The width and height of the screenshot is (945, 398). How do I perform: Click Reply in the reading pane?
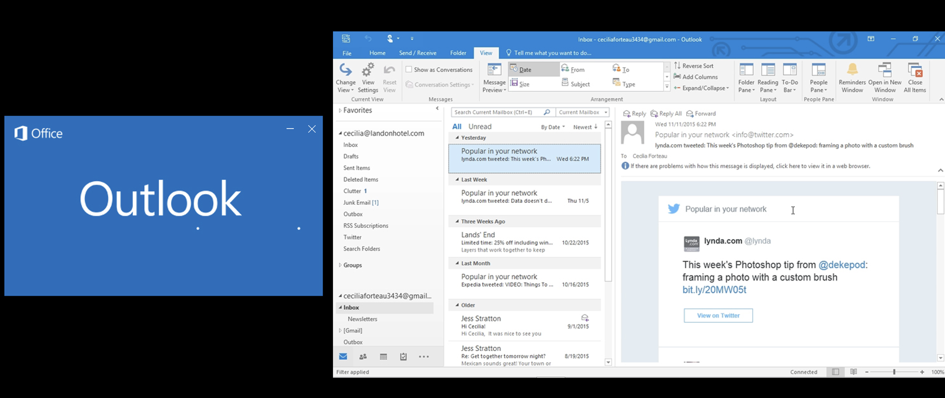634,113
